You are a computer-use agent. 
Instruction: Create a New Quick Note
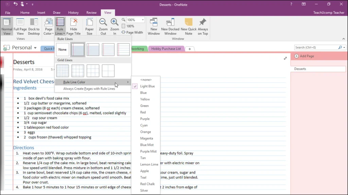tap(188, 26)
